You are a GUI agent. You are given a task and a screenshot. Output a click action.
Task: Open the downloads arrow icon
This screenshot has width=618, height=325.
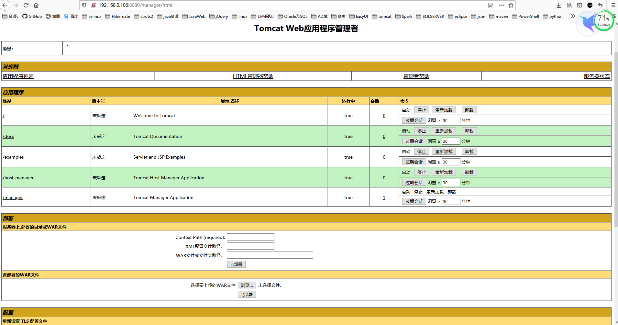559,5
